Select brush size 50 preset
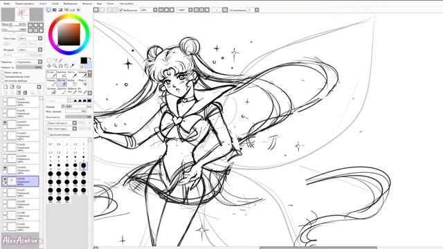Image resolution: width=443 pixels, height=249 pixels. (x=83, y=174)
